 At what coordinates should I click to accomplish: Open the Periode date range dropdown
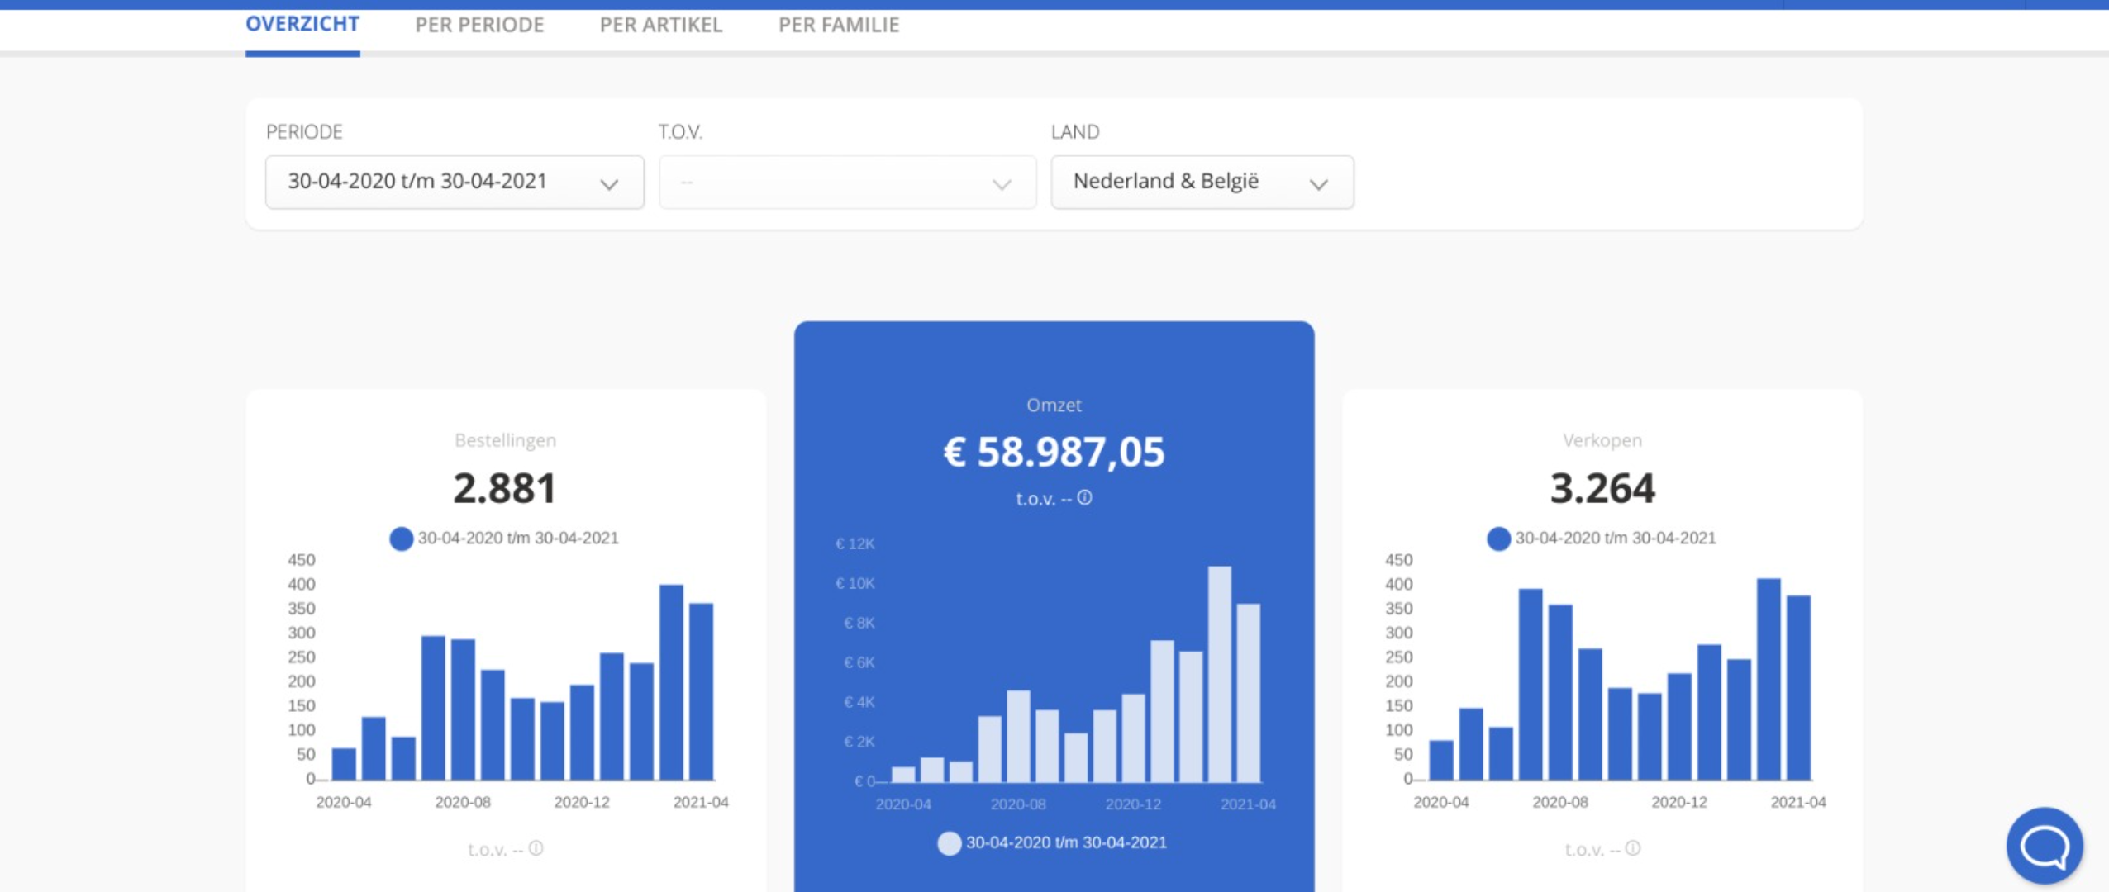click(454, 182)
